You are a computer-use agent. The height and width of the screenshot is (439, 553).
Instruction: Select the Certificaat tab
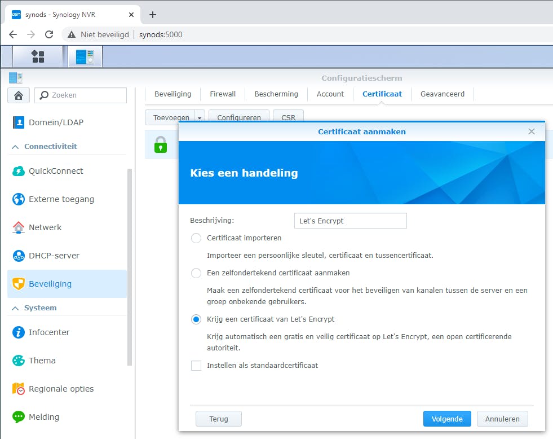tap(382, 94)
